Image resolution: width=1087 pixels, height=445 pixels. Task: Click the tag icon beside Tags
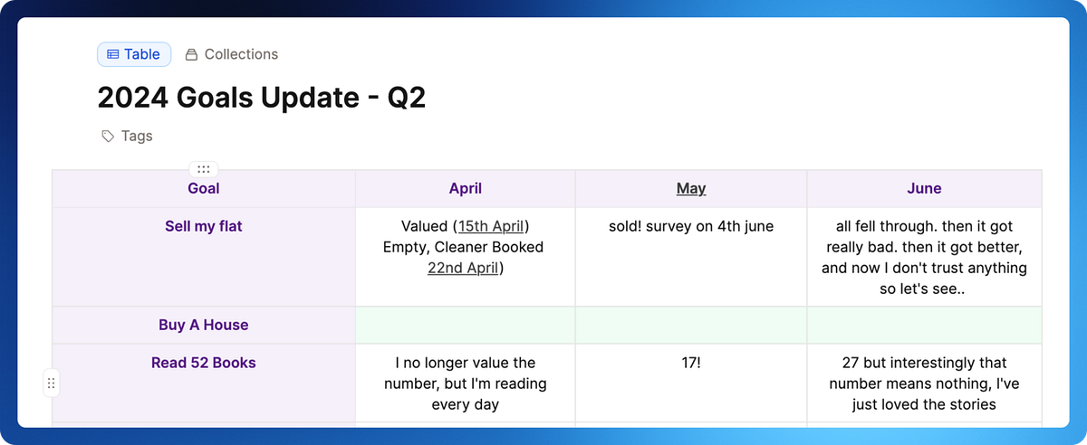pyautogui.click(x=108, y=137)
